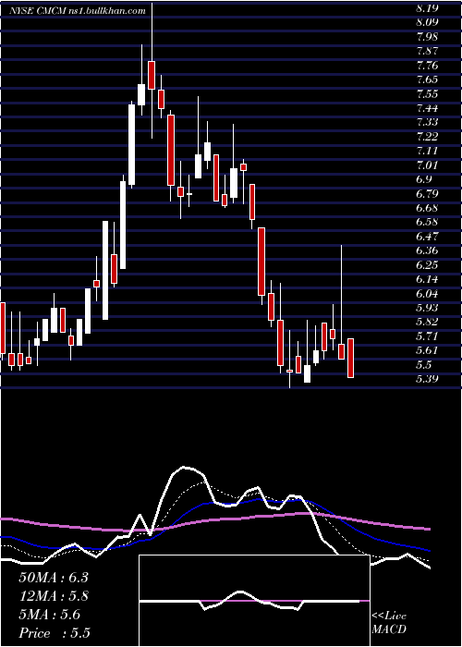Viewport: 462px width, 647px height.
Task: Click the 5MA : 5.6 readout
Action: pyautogui.click(x=50, y=615)
